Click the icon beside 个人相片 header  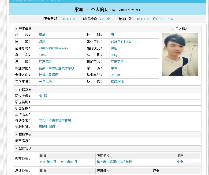[173, 29]
